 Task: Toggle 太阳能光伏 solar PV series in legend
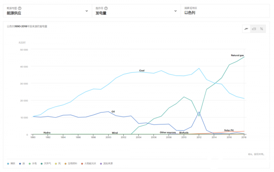89,164
